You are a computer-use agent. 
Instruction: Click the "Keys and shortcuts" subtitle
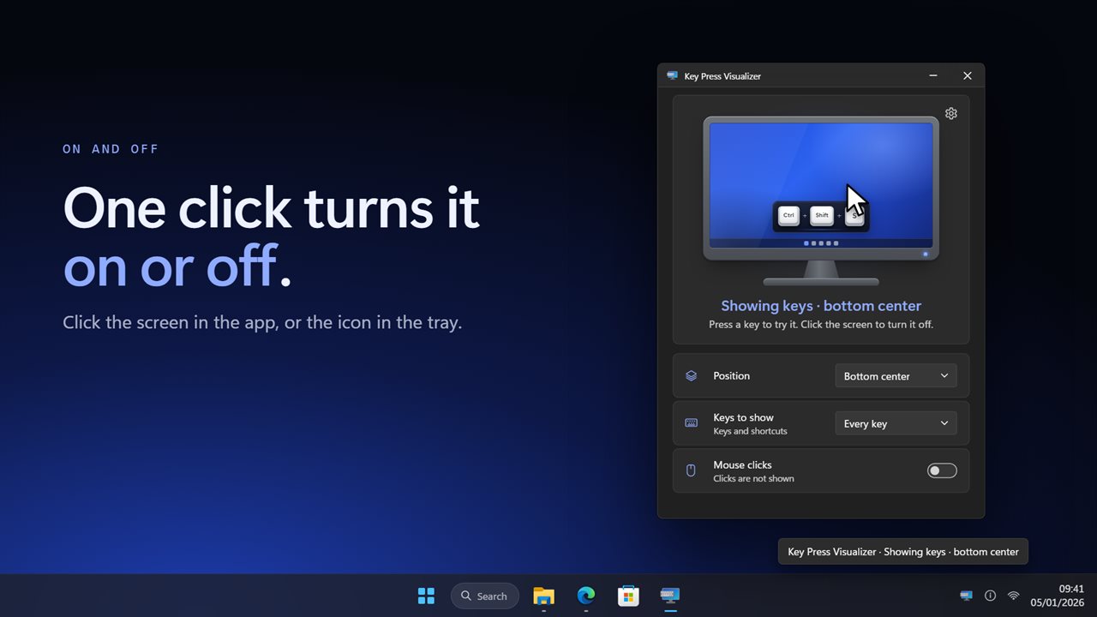750,431
